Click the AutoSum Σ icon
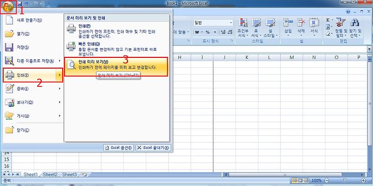This screenshot has height=186, width=373. tap(327, 20)
